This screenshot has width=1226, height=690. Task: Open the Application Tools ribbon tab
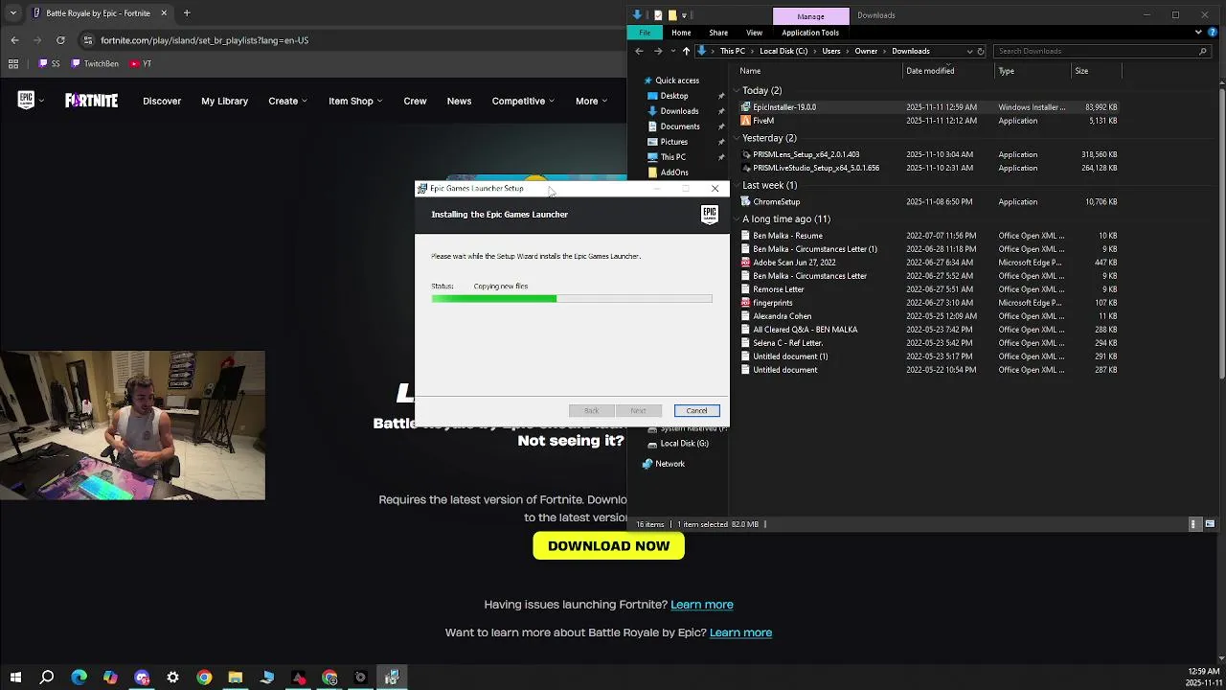810,33
